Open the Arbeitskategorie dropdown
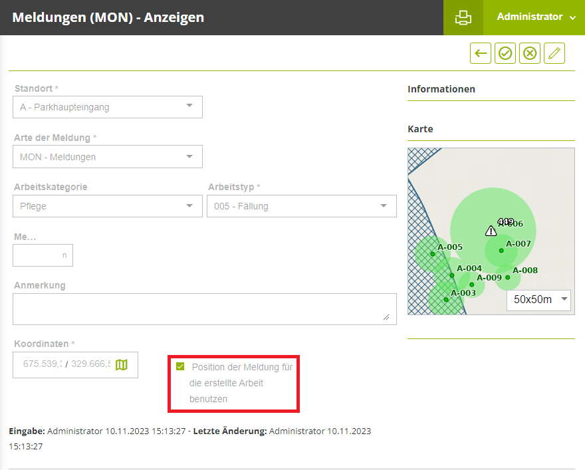585x470 pixels. tap(108, 206)
